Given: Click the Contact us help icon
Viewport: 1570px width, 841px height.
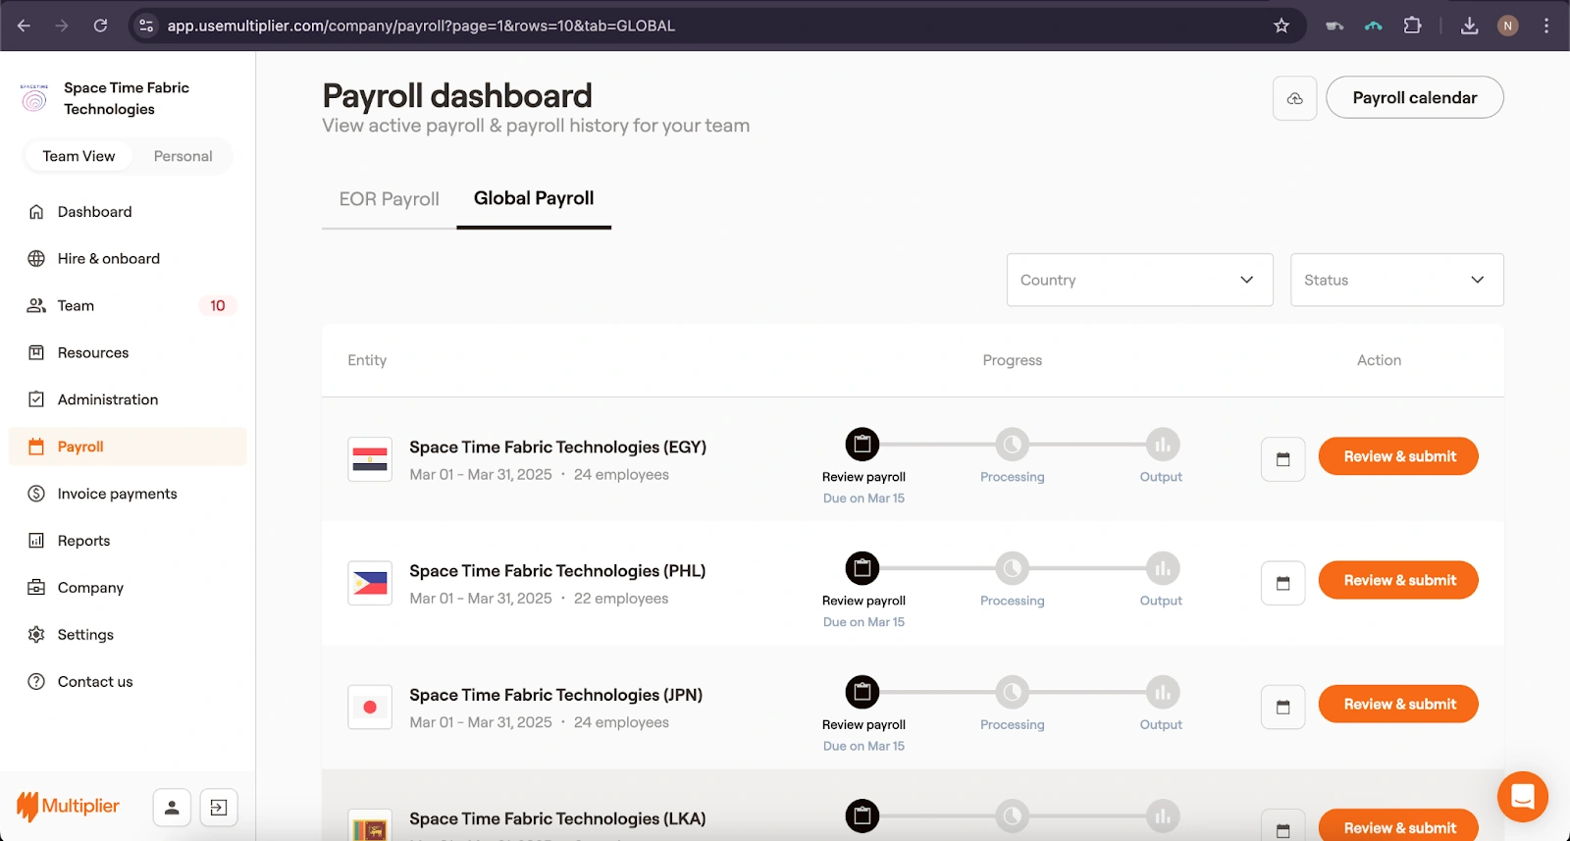Looking at the screenshot, I should click(x=36, y=682).
